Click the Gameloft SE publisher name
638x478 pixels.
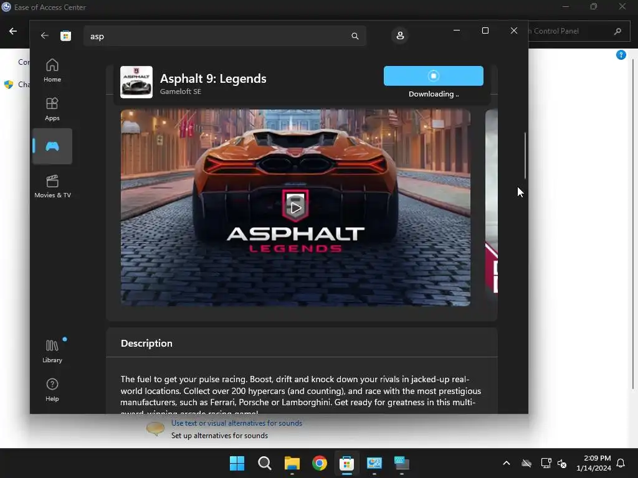pos(180,91)
